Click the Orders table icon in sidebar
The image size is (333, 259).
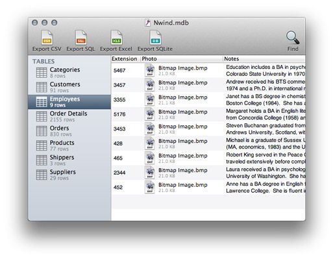(42, 131)
